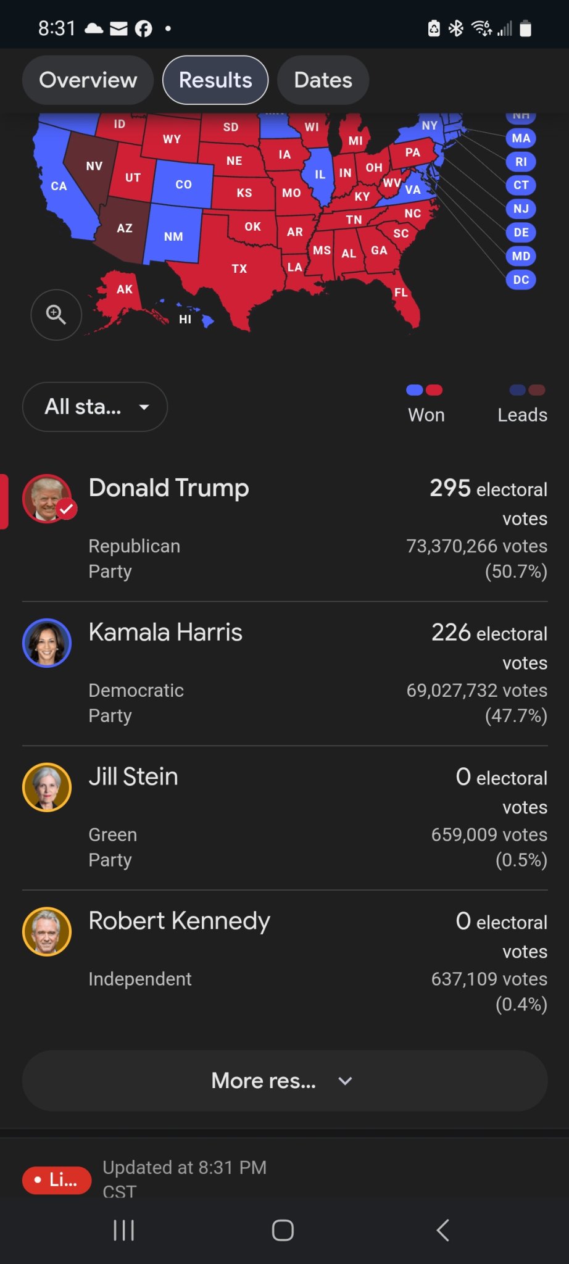
Task: Switch to the Overview tab
Action: coord(88,80)
